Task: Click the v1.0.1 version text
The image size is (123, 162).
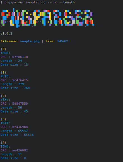Action: coord(6,33)
